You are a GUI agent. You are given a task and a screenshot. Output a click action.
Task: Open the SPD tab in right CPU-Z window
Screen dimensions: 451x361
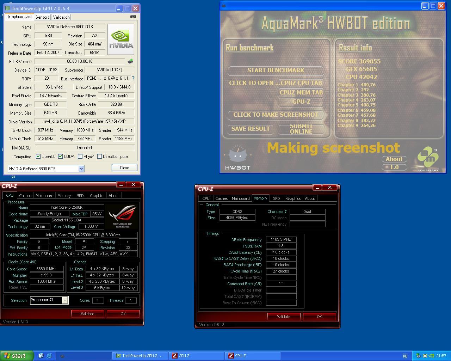277,198
